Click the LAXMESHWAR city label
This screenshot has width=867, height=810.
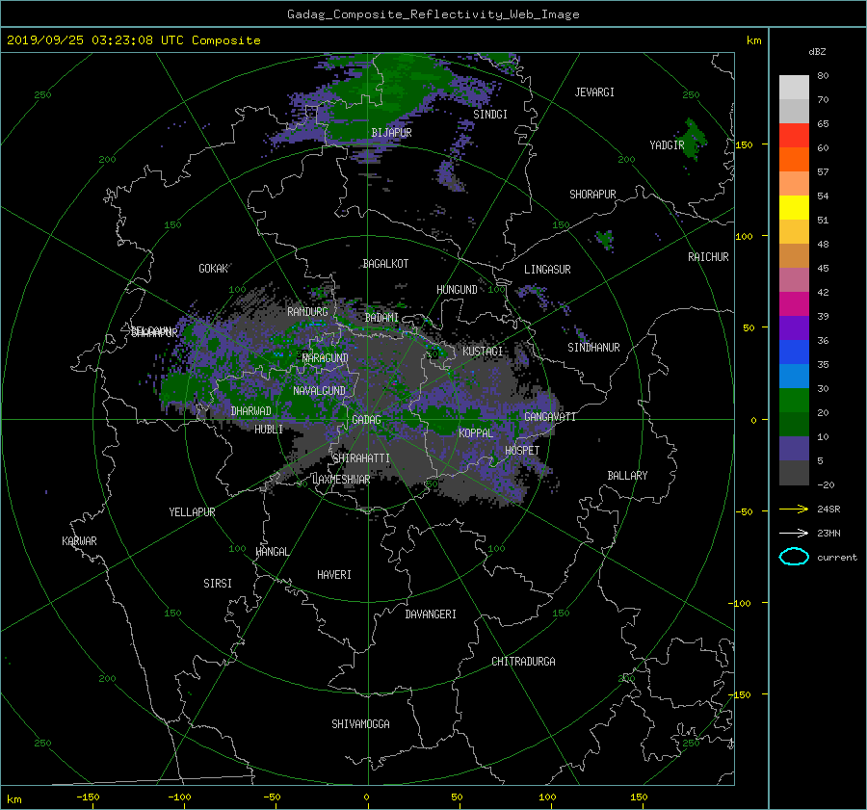341,480
